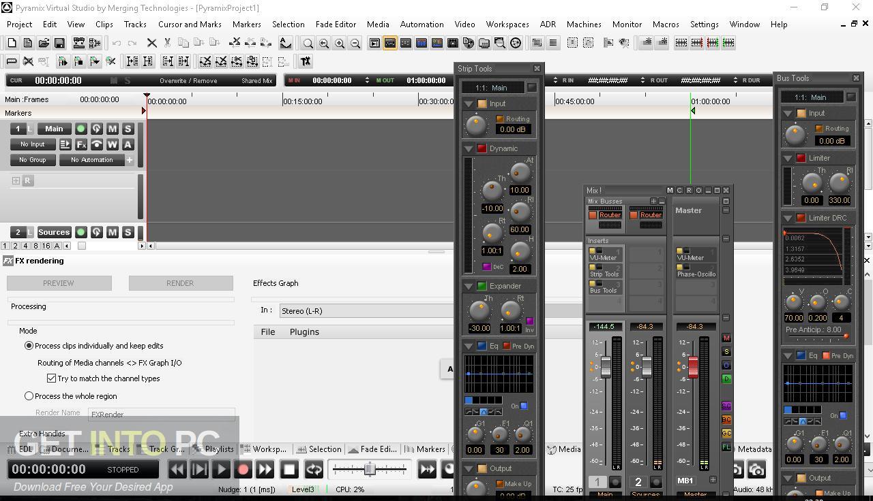The width and height of the screenshot is (873, 501).
Task: Click Router button on first mix bus
Action: click(610, 215)
